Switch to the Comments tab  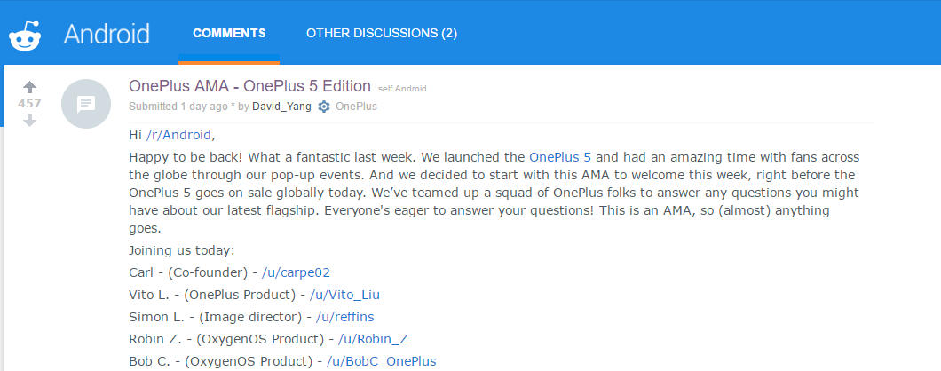coord(229,33)
